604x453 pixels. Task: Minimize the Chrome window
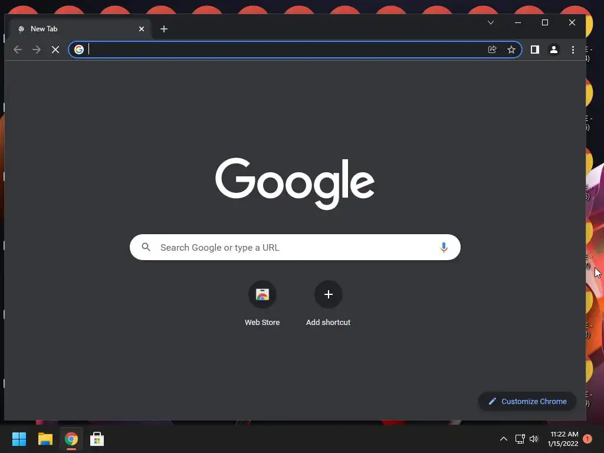[518, 23]
